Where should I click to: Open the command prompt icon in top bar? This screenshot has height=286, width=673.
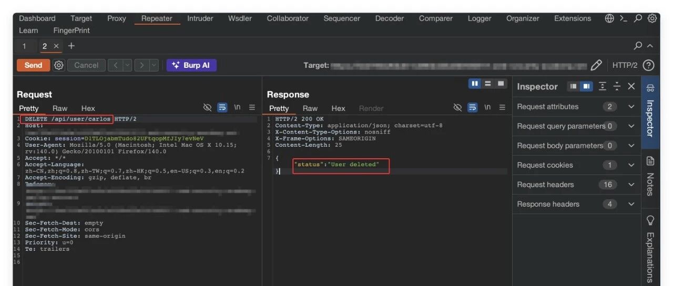coord(624,18)
